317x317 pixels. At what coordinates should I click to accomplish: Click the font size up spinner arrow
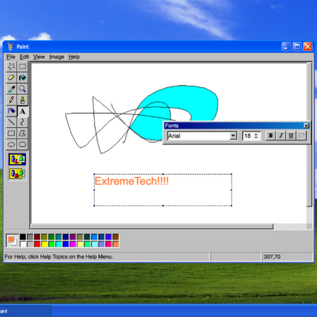point(256,134)
